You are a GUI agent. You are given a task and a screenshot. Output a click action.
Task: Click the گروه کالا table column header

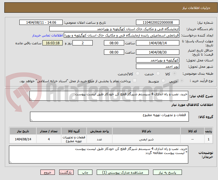74,131
